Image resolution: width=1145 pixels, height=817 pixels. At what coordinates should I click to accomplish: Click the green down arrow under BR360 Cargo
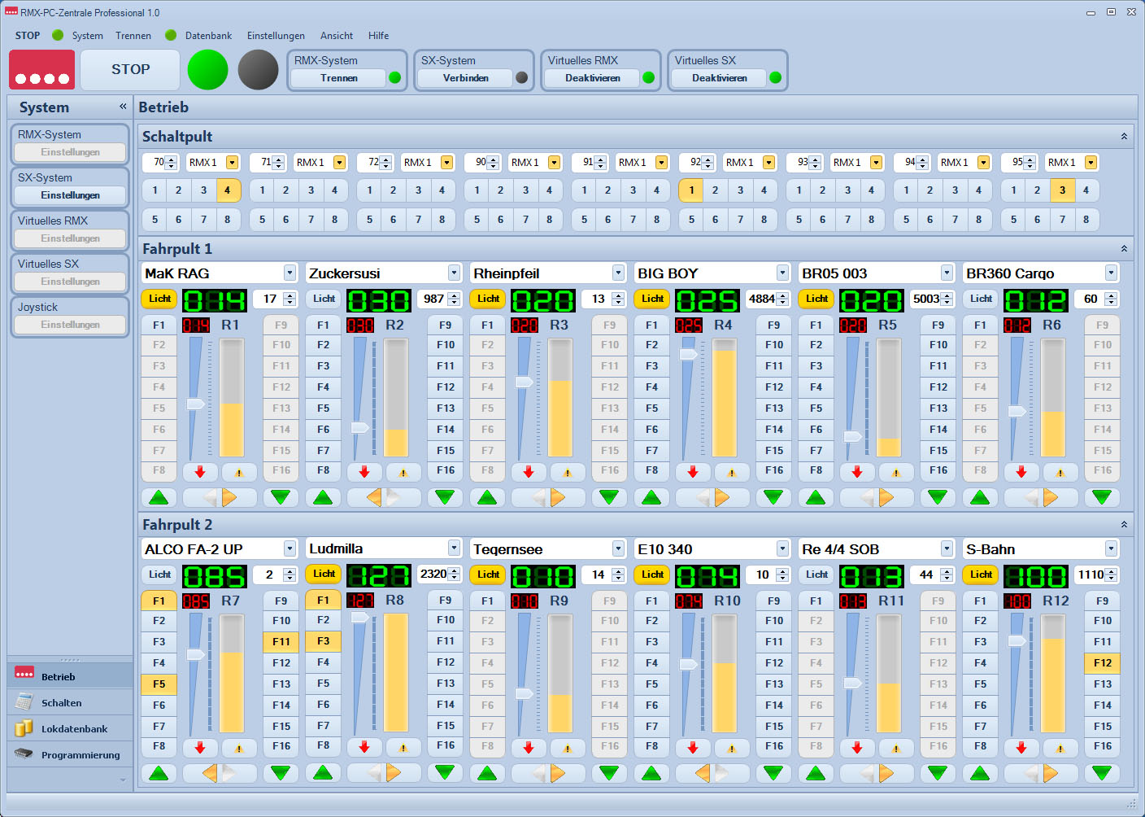[1102, 497]
